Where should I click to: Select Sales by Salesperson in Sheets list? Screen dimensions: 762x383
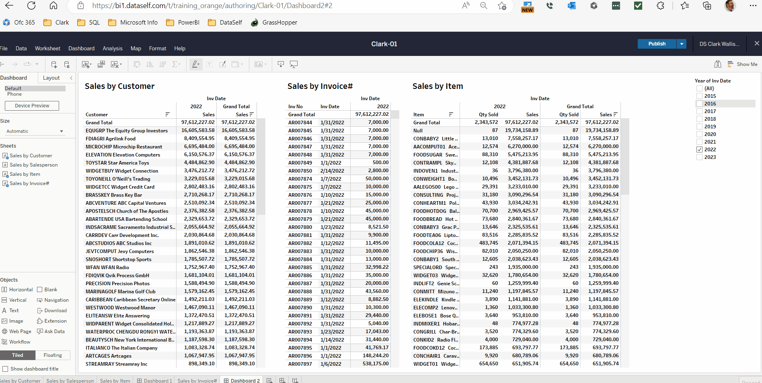coord(33,165)
